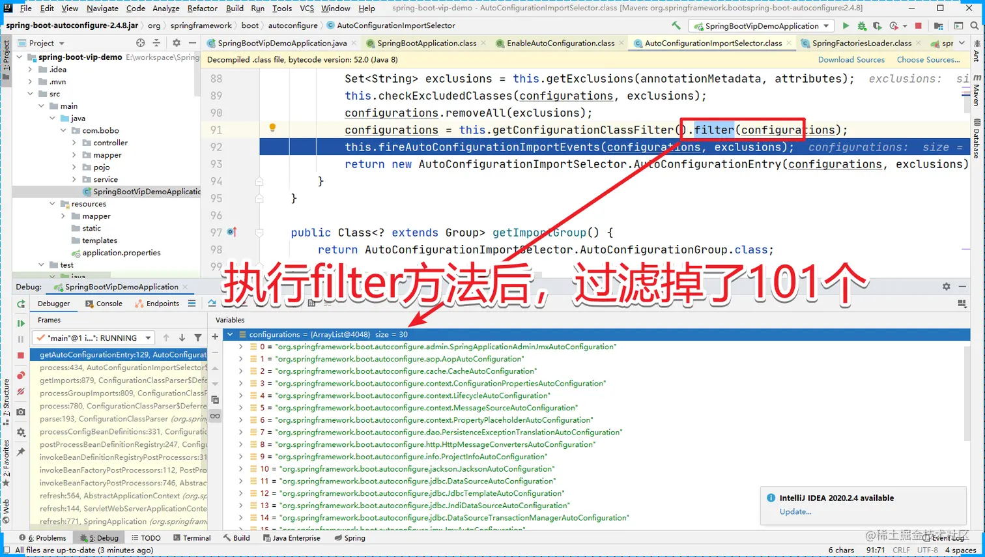Image resolution: width=985 pixels, height=557 pixels.
Task: Build project with the hammer icon
Action: 676,25
